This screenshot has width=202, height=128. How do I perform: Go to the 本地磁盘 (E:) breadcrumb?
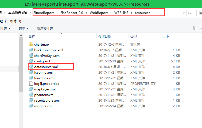point(18,13)
